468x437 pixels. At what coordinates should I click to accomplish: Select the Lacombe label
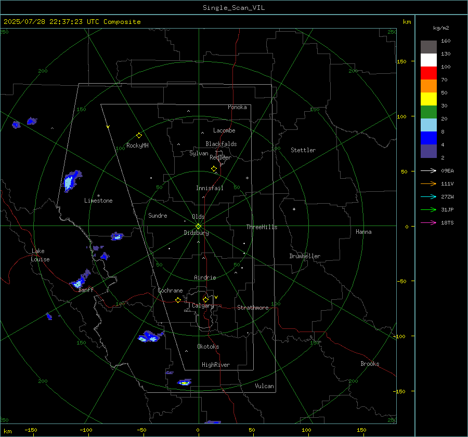(224, 130)
